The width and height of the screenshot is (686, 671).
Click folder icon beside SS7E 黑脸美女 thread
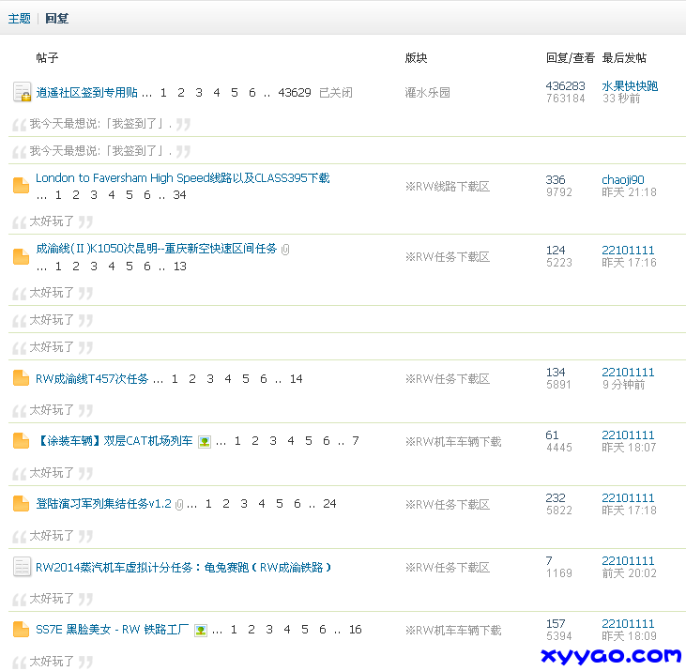[x=21, y=630]
